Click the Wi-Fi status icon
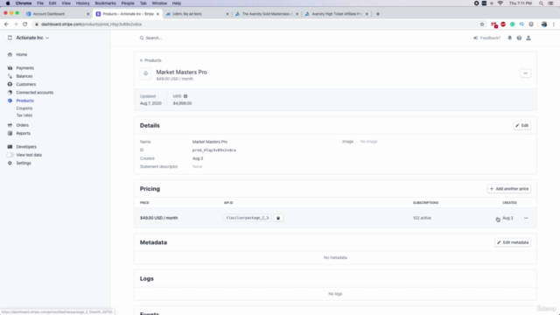Viewport: 560px width, 315px height. coord(500,3)
